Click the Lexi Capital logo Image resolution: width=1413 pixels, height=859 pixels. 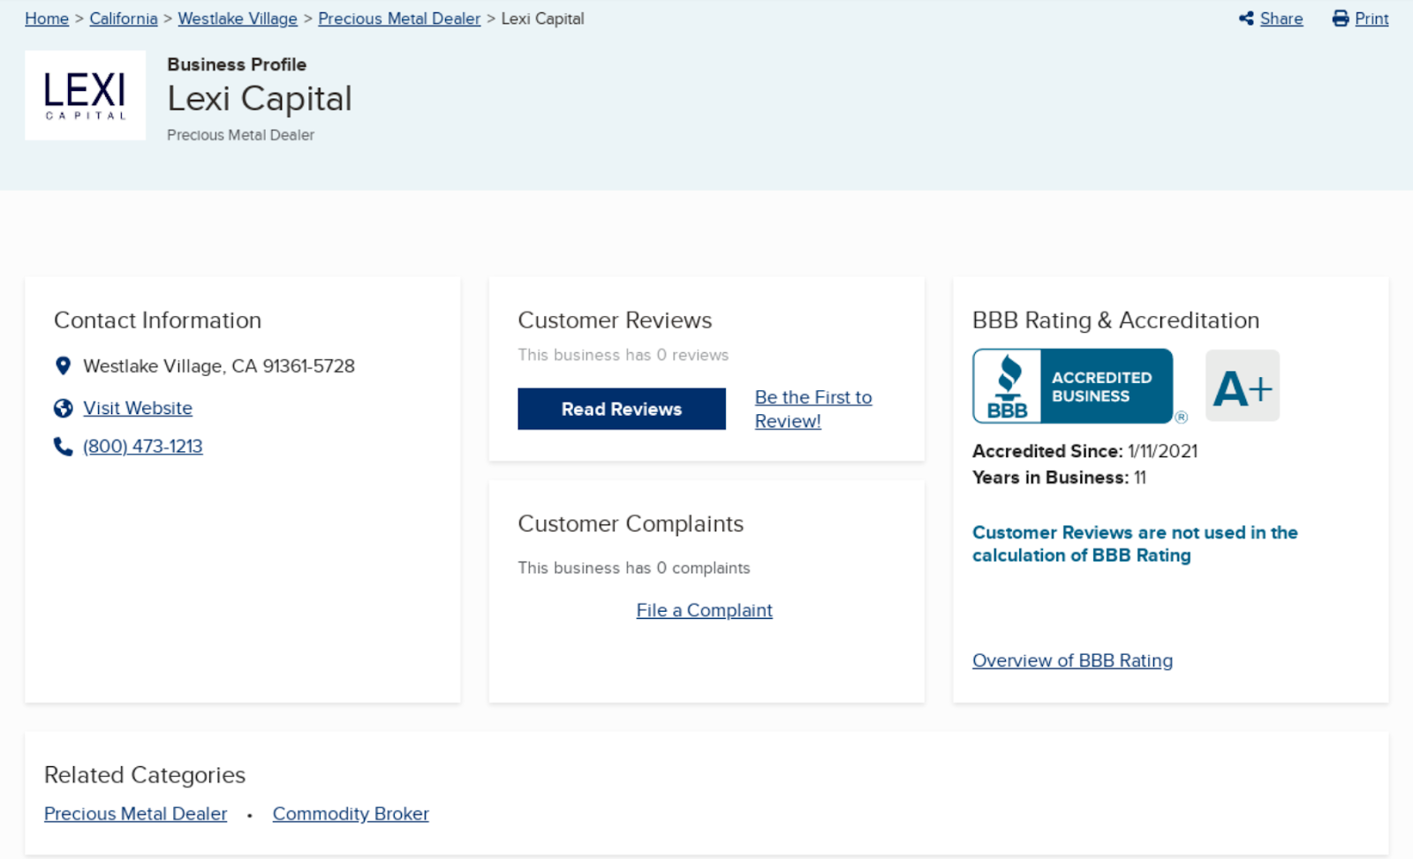[85, 95]
